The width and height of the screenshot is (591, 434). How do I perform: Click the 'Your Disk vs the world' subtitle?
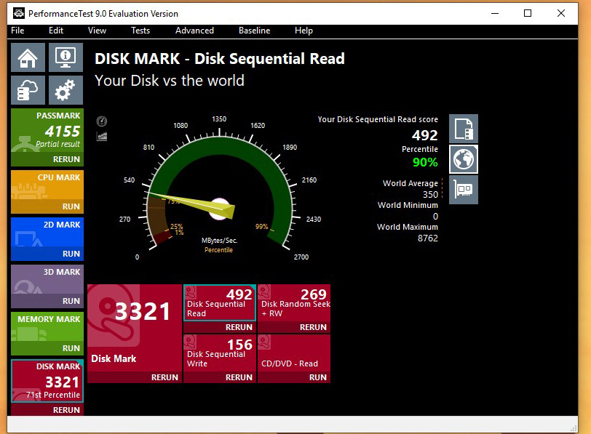tap(170, 81)
